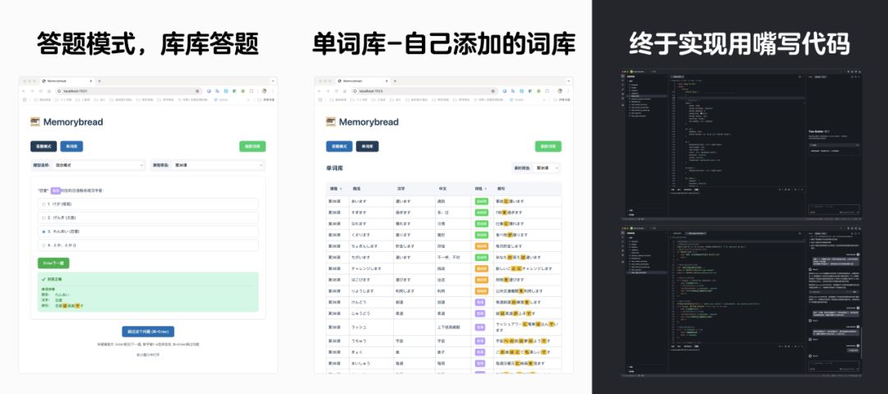888x394 pixels.
Task: Select the 单词库 tab in the quiz-mode page
Action: (72, 146)
